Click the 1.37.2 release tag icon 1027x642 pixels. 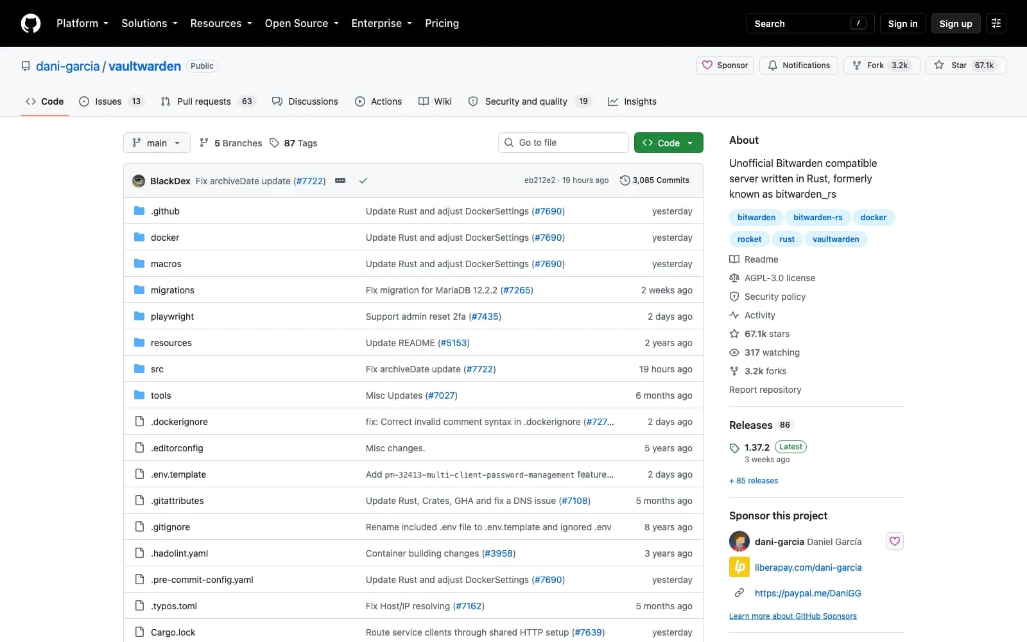click(734, 447)
